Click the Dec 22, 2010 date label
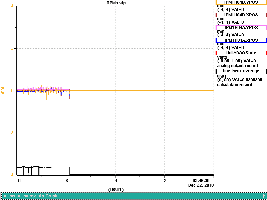The width and height of the screenshot is (267, 200). coord(201,185)
